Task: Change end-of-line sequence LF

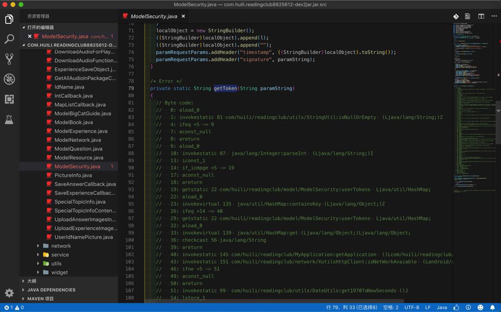Action: click(428, 308)
